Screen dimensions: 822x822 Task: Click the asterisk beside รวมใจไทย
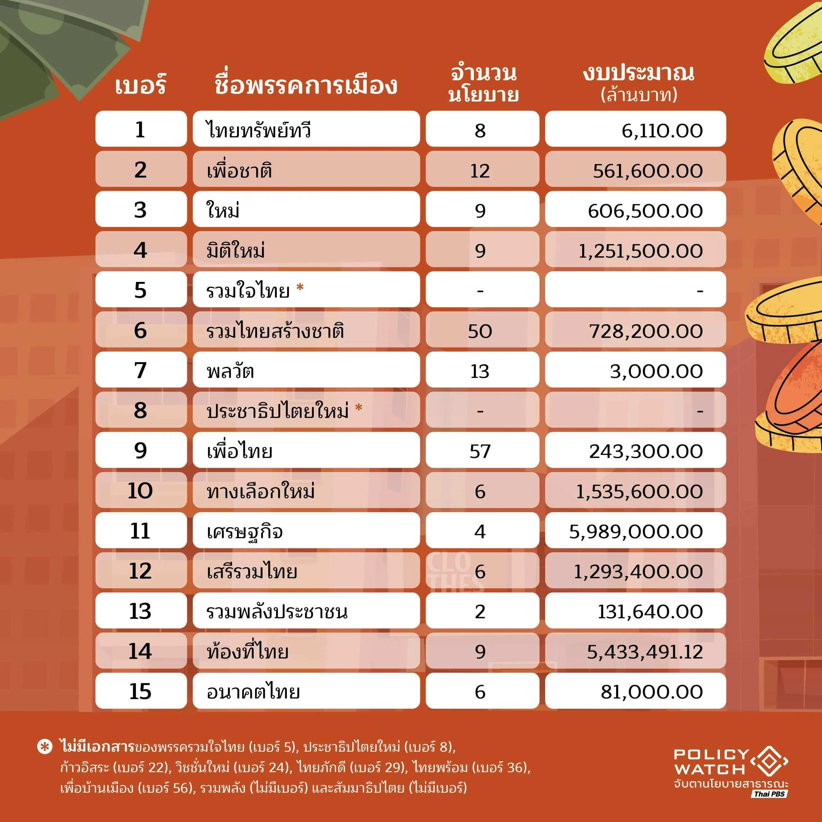coord(300,288)
